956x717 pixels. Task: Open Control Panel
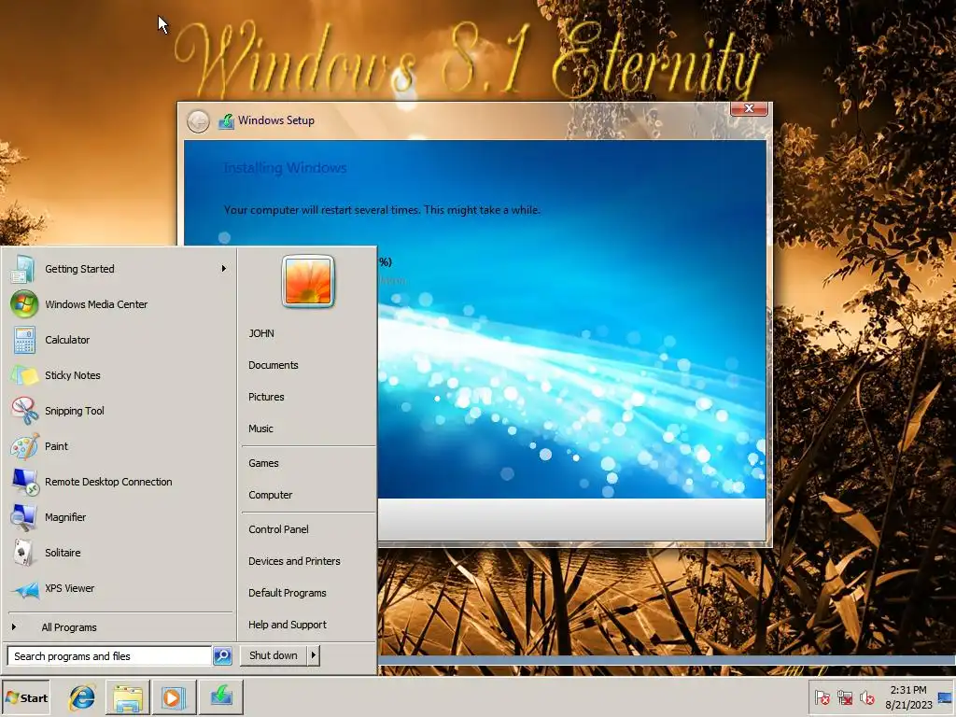click(278, 529)
